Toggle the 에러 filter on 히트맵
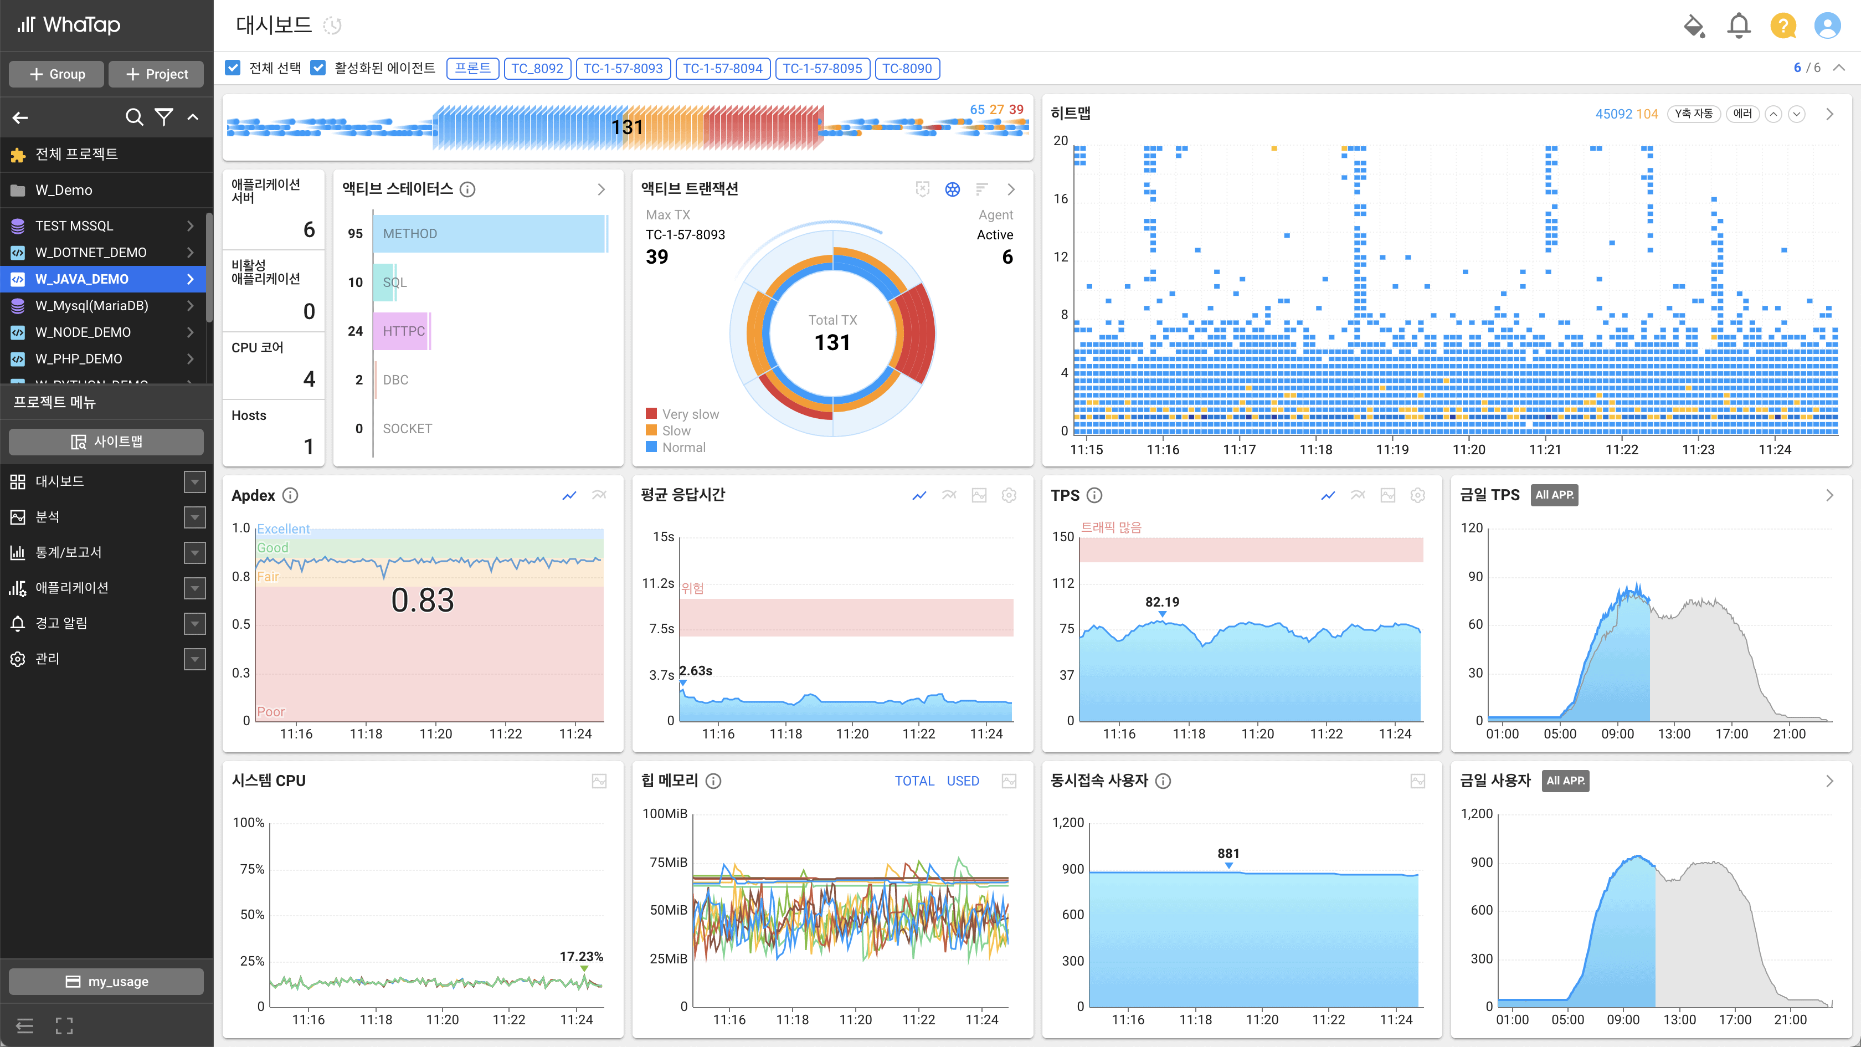The height and width of the screenshot is (1047, 1861). 1742,114
